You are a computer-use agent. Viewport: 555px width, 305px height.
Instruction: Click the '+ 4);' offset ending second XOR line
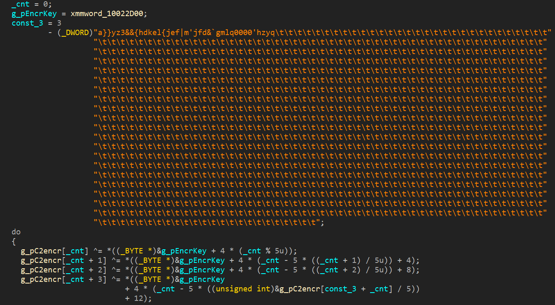(408, 260)
